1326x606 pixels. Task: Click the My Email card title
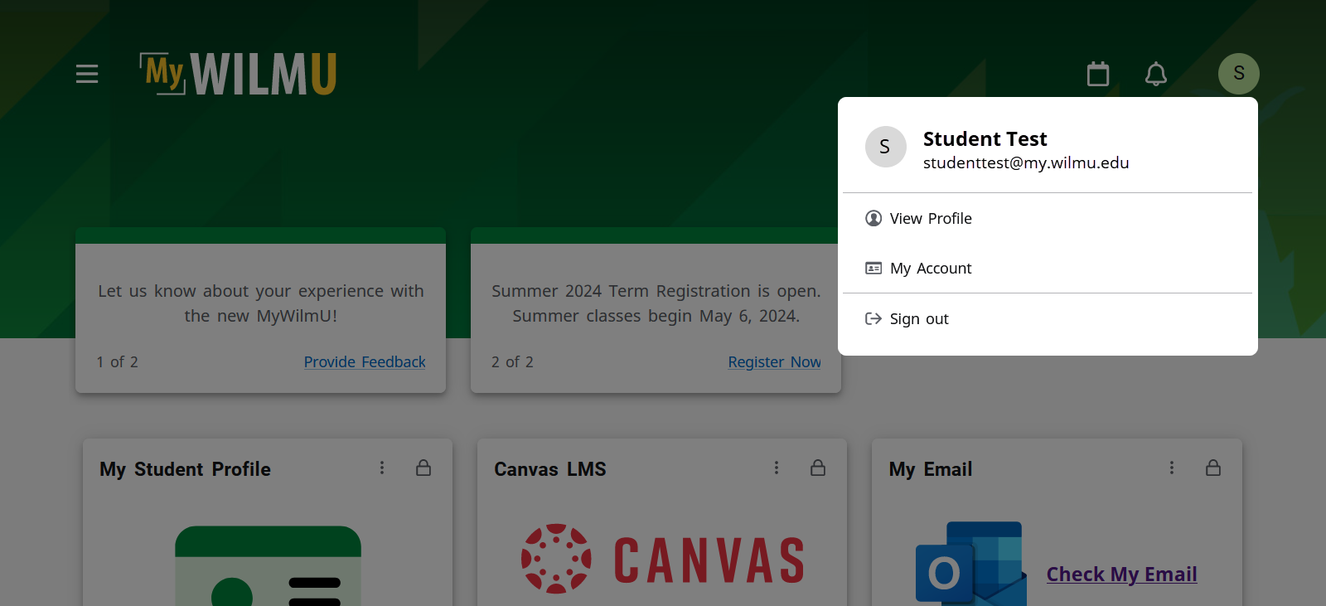point(931,469)
